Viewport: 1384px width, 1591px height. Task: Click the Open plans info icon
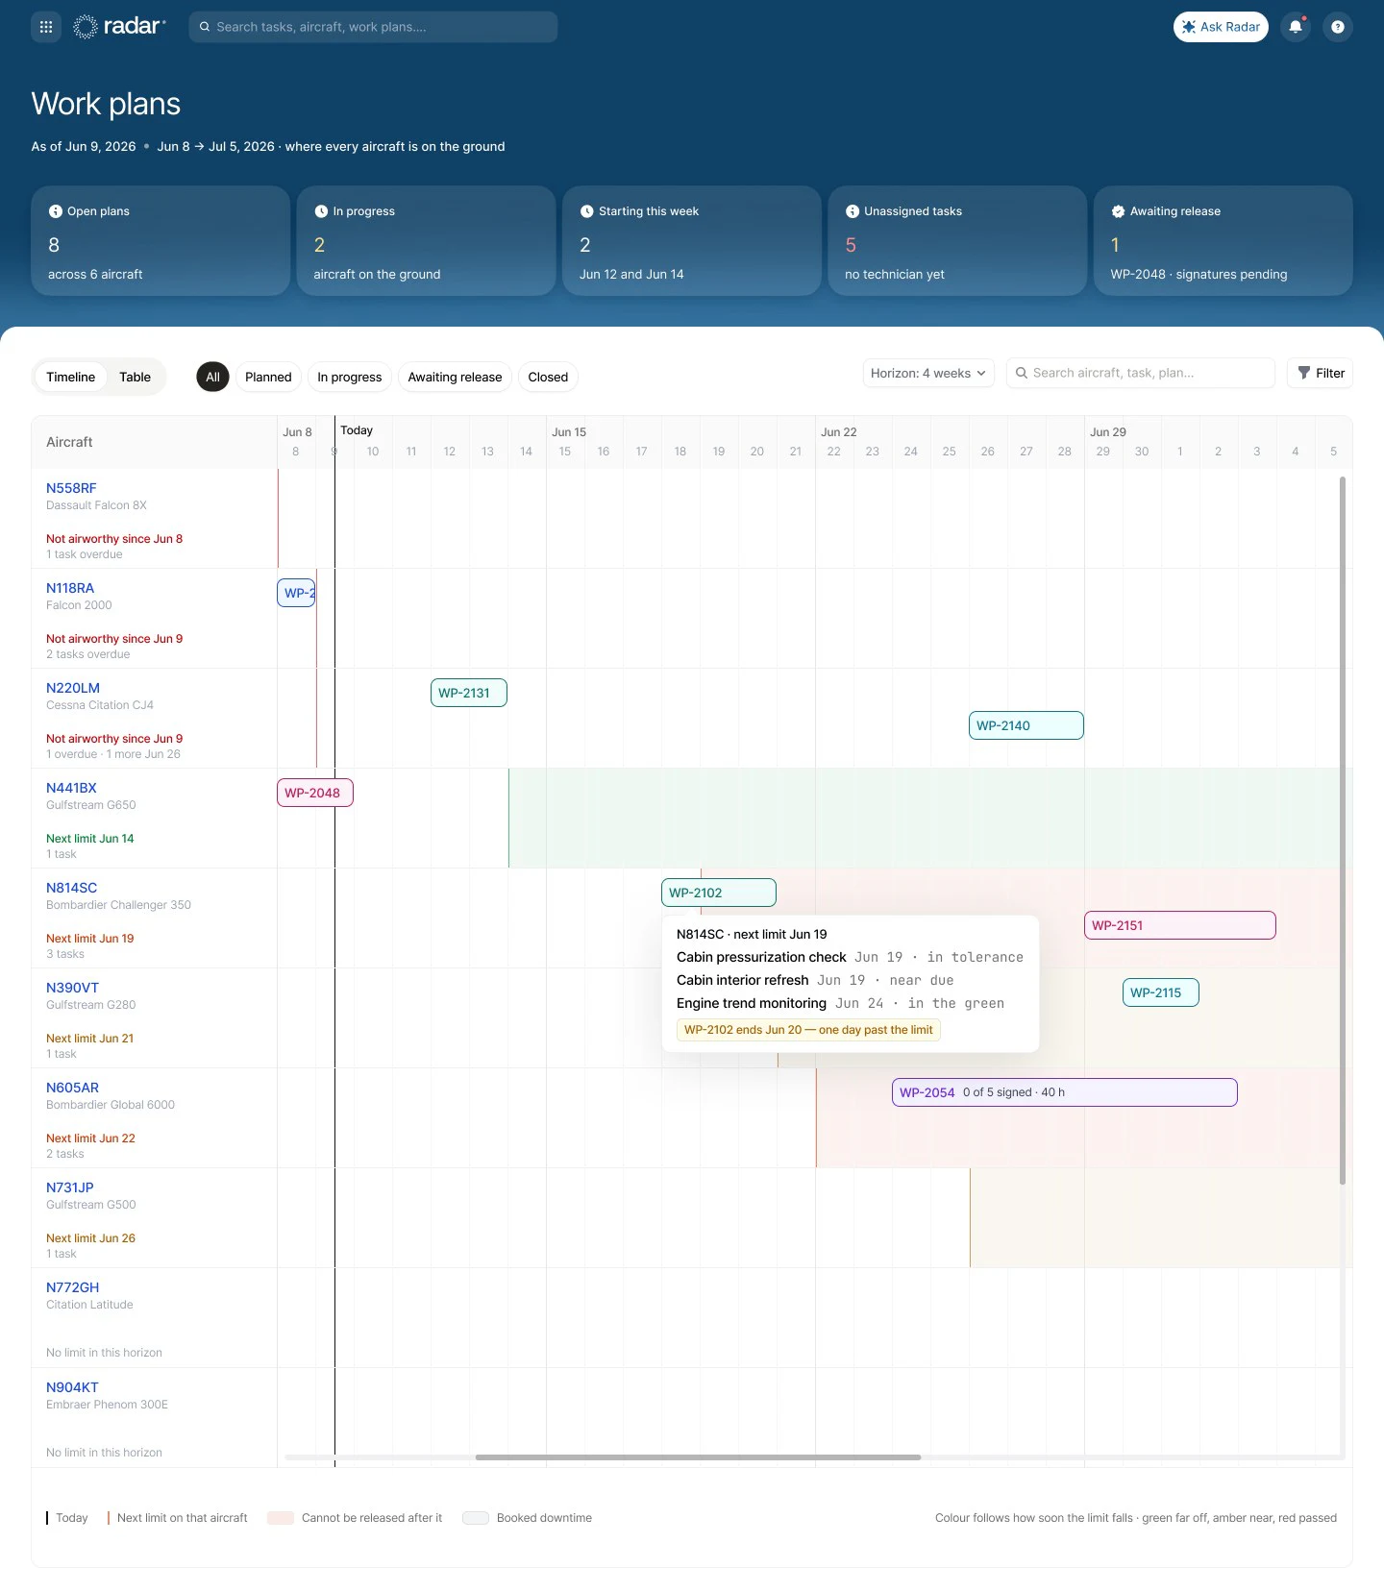tap(55, 211)
